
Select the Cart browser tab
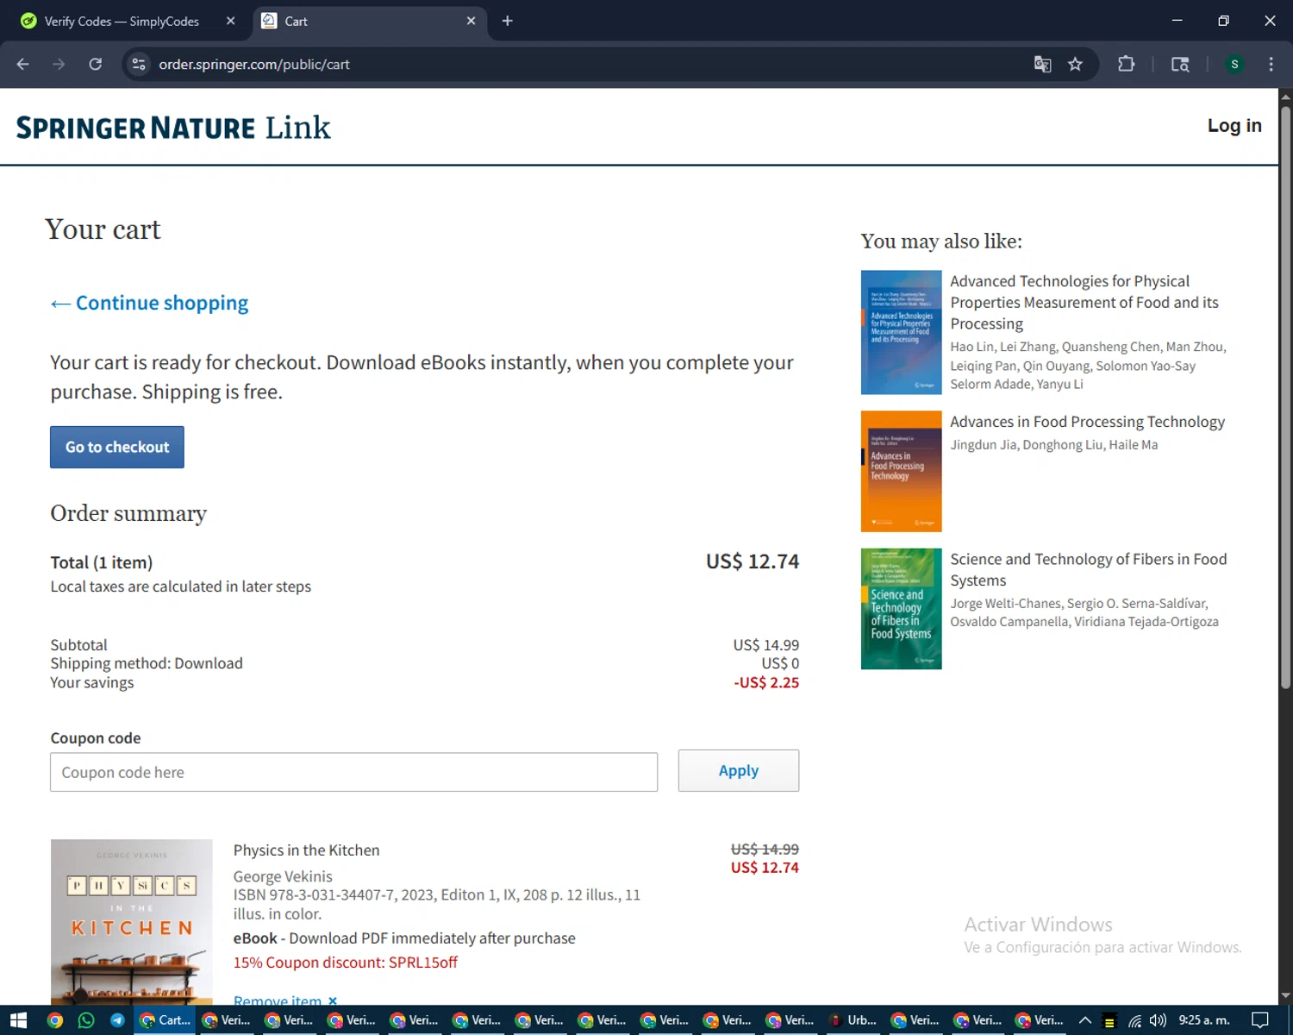coord(369,21)
